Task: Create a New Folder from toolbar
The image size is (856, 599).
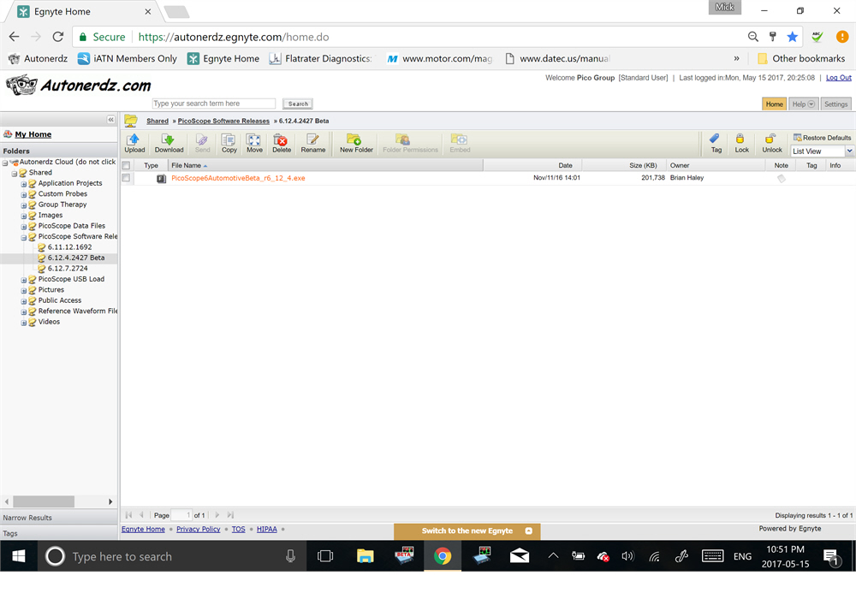Action: click(x=356, y=144)
